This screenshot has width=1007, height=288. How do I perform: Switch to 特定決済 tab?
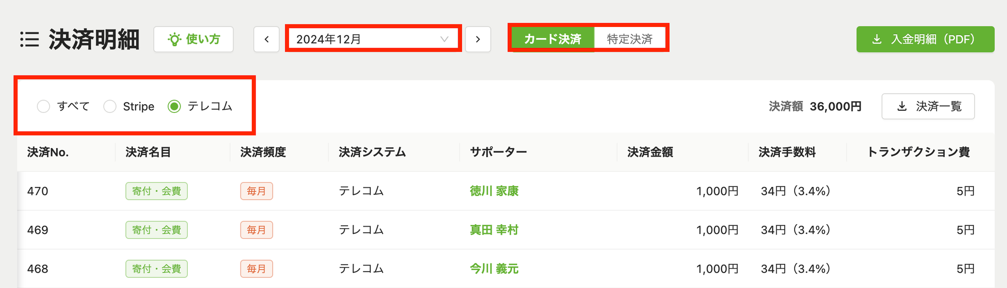pyautogui.click(x=630, y=39)
